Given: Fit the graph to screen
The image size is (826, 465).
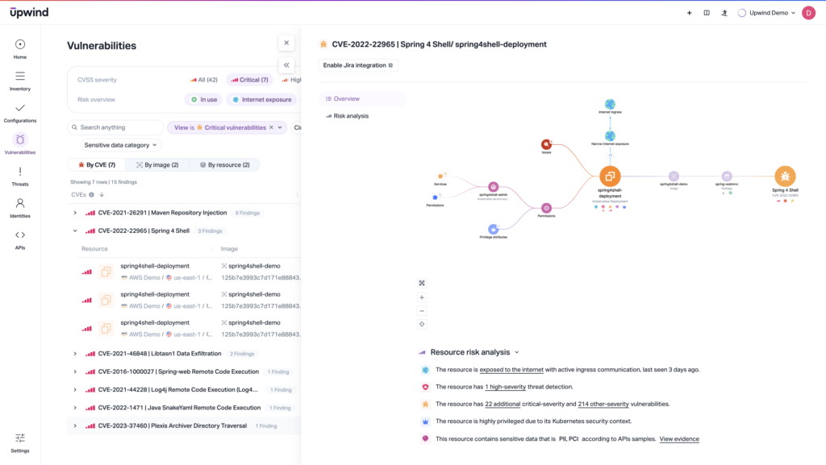Looking at the screenshot, I should point(422,283).
